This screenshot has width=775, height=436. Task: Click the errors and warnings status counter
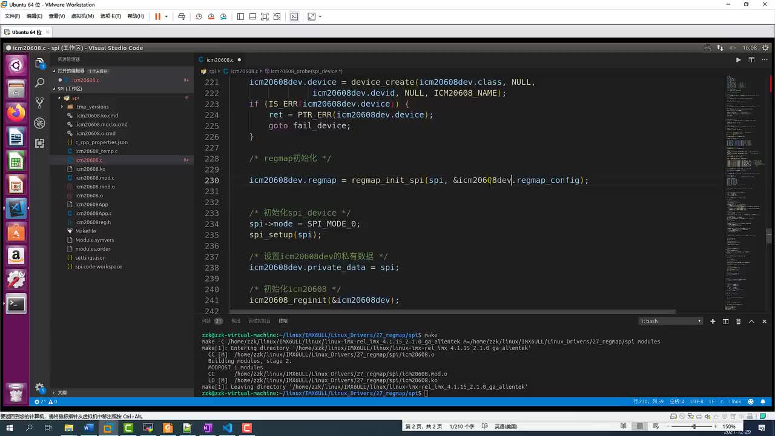[x=46, y=401]
